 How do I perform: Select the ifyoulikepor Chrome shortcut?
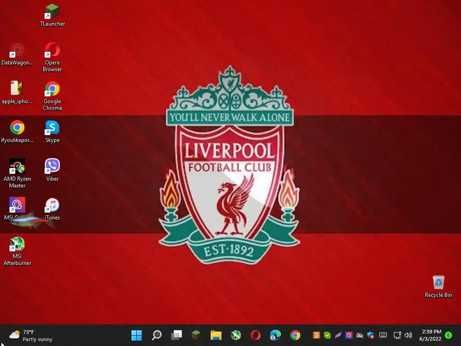[x=17, y=132]
